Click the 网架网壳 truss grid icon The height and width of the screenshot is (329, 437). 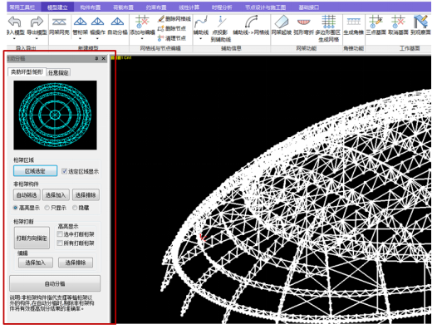click(x=59, y=22)
